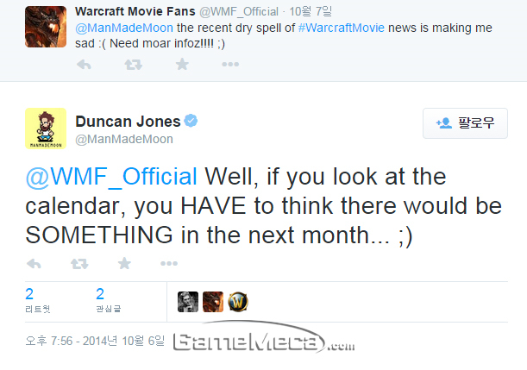This screenshot has width=527, height=370.
Task: Open Duncan Jones's ManMadeMoon avatar
Action: tap(46, 129)
